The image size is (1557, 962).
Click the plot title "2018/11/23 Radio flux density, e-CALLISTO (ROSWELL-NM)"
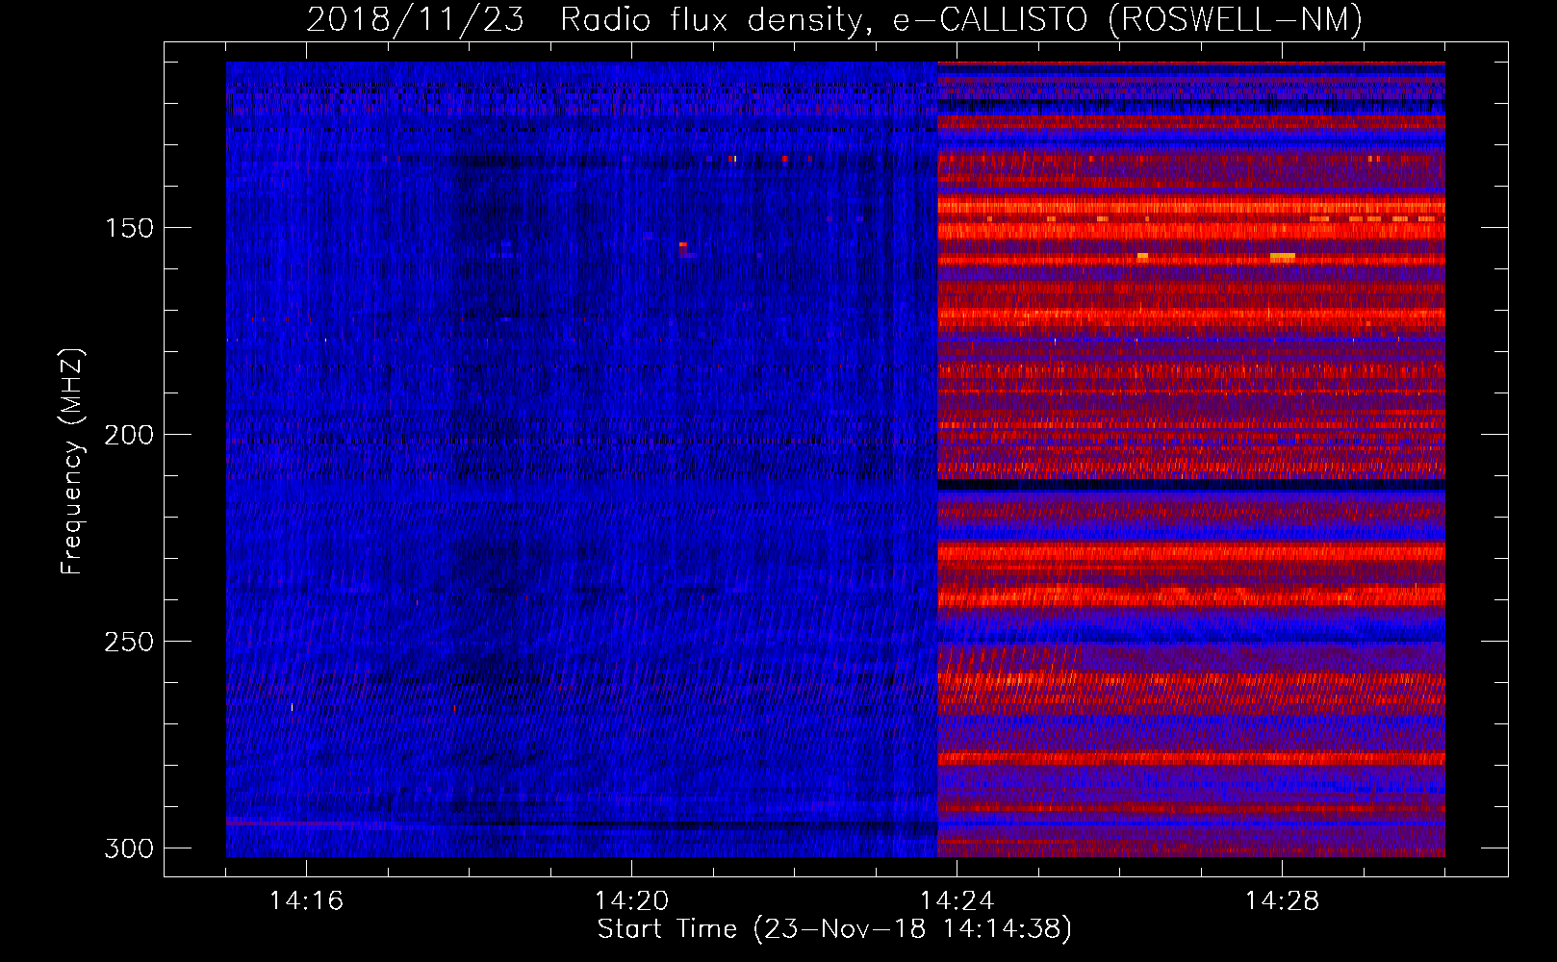click(834, 19)
